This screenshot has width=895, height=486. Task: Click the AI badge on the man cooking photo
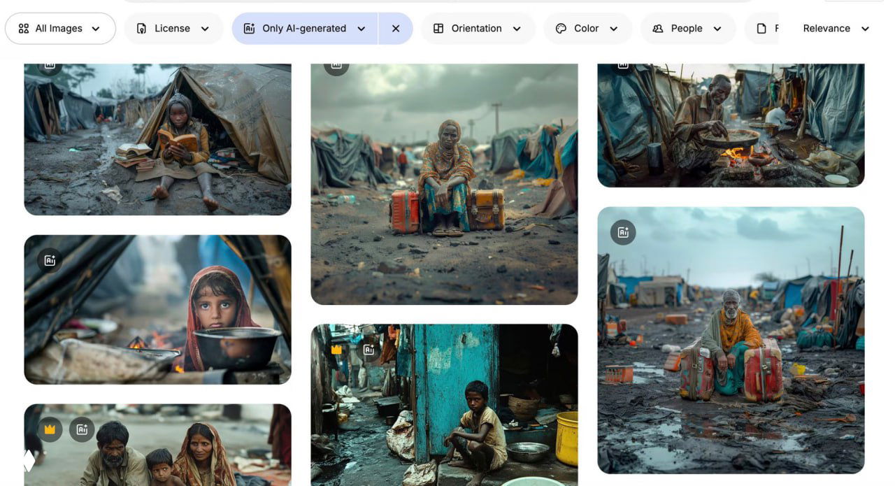(x=621, y=64)
